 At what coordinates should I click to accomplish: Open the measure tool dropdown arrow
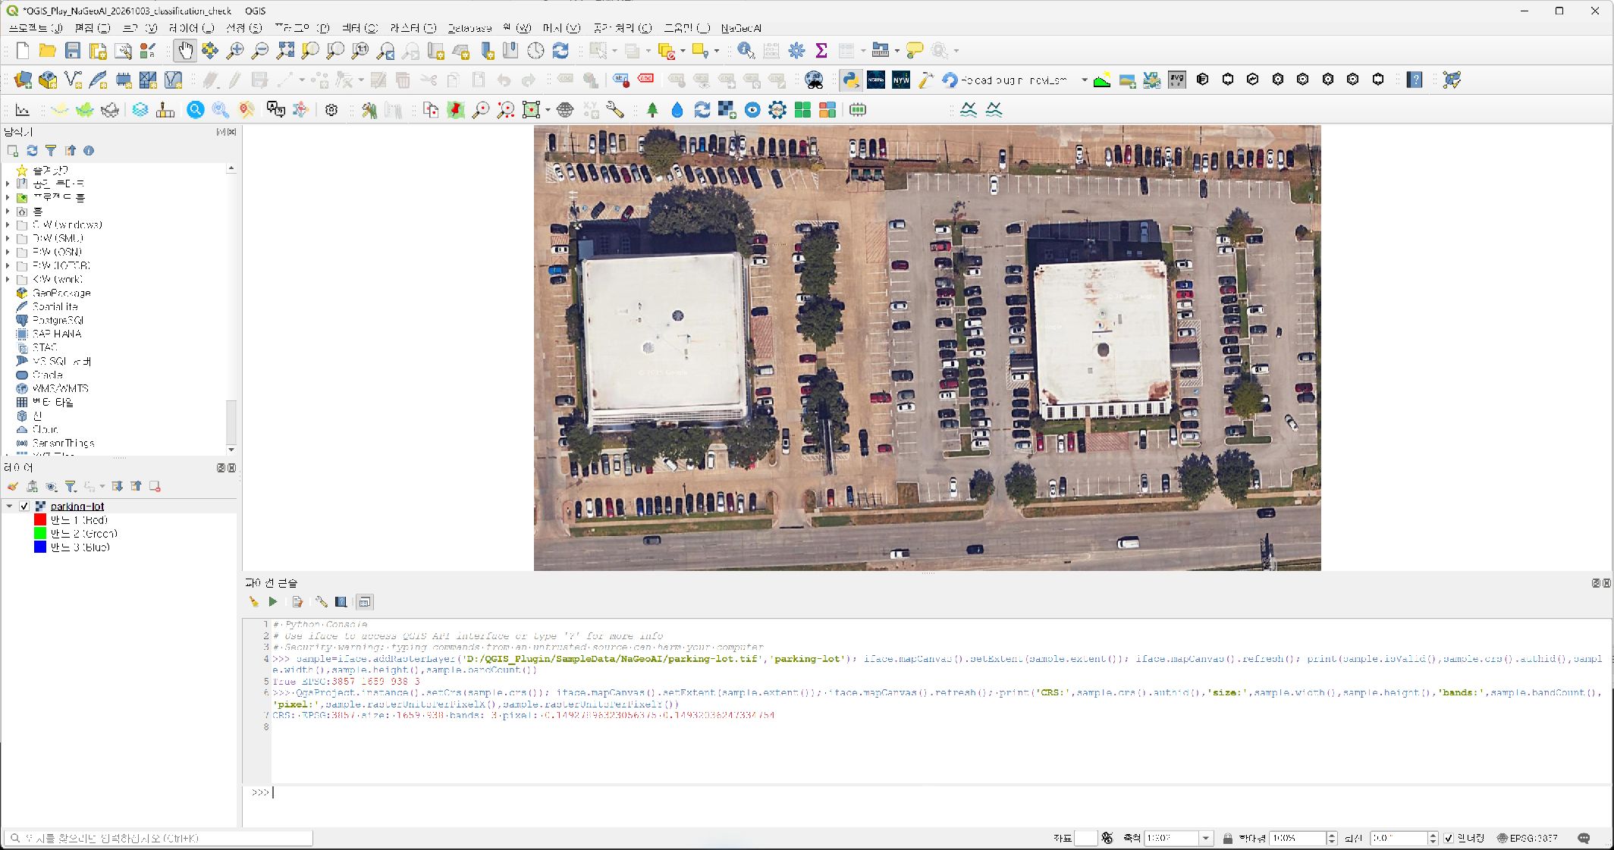896,51
